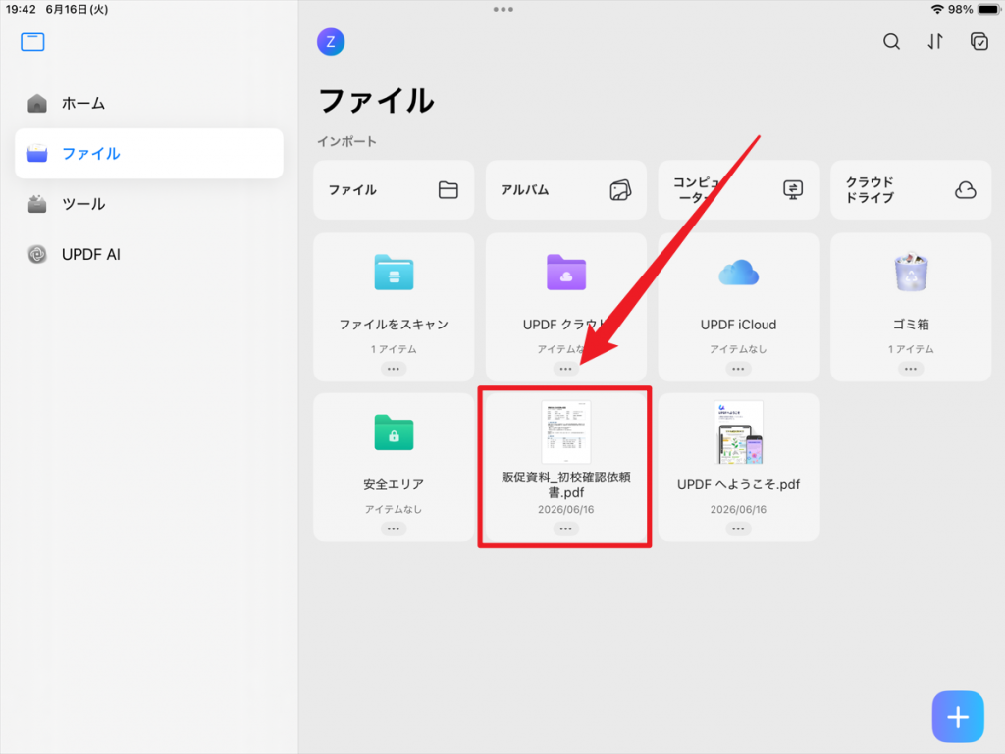
Task: Click the インポート section label
Action: tap(346, 141)
